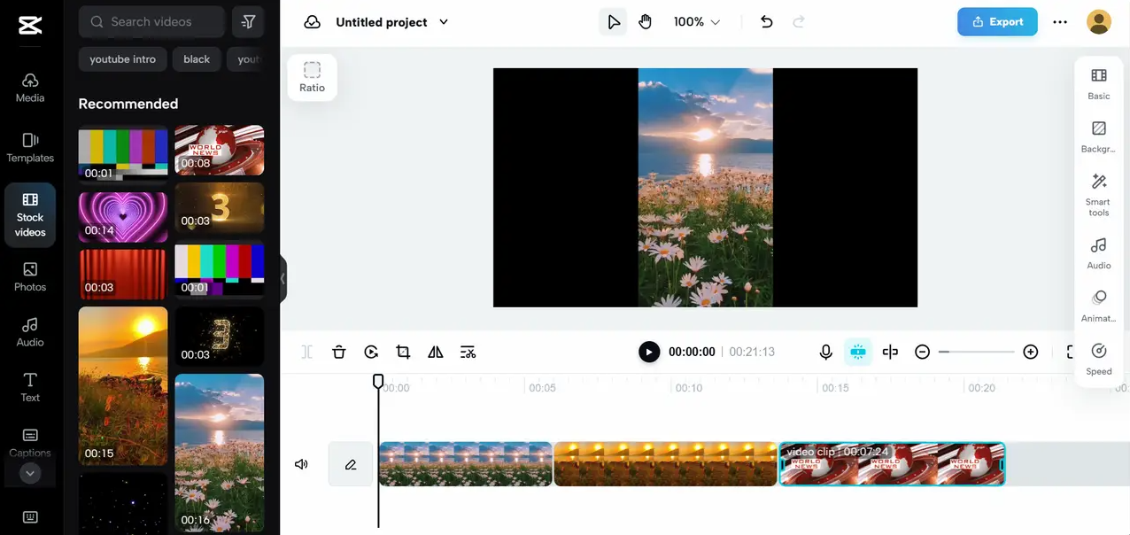Open the Speed settings panel
The image size is (1130, 535).
(1098, 359)
